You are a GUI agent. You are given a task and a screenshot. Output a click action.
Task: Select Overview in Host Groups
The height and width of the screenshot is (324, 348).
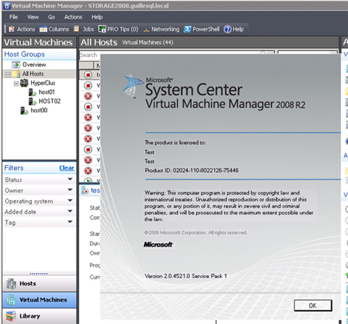34,65
